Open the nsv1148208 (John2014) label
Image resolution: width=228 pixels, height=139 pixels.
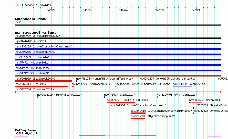tap(189, 84)
